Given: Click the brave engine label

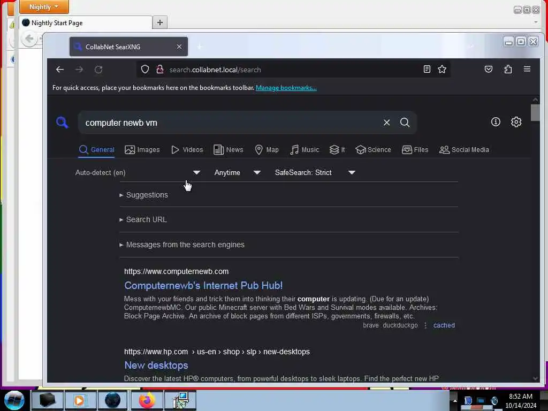Looking at the screenshot, I should 370,325.
